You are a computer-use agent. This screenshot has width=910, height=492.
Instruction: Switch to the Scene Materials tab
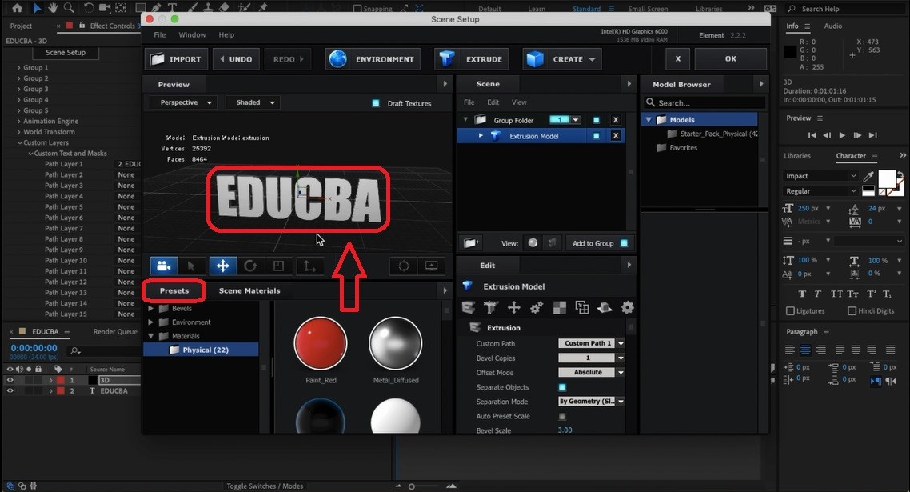249,290
